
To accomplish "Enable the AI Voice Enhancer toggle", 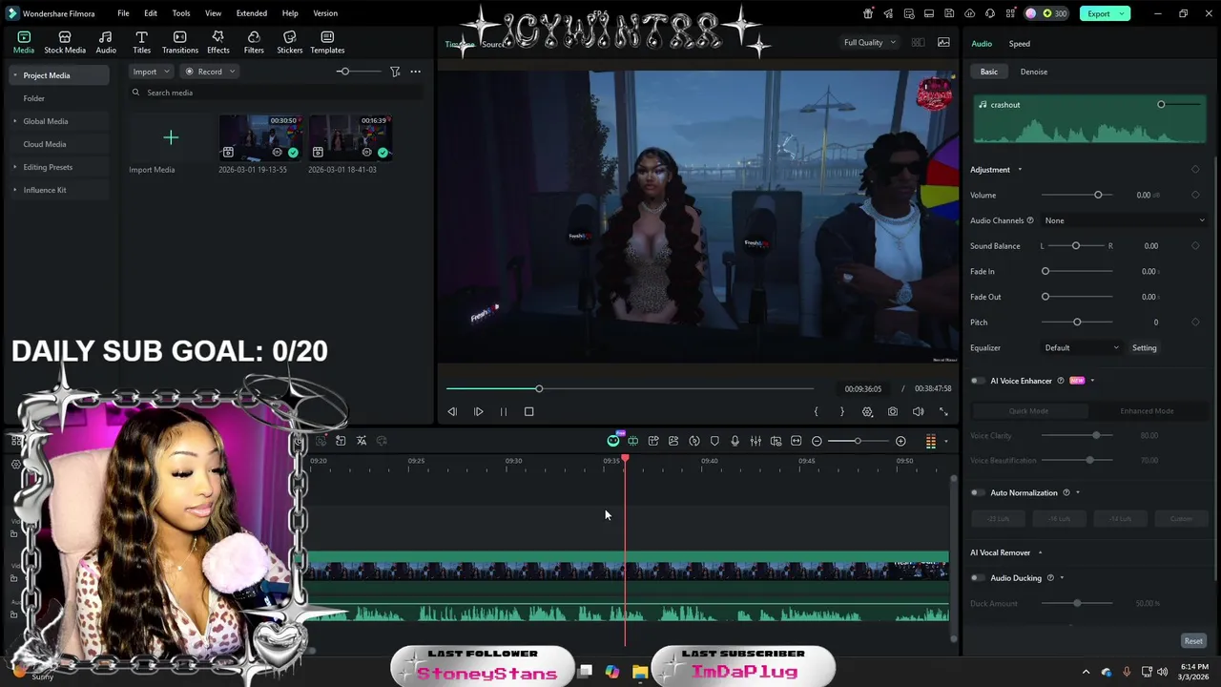I will click(978, 381).
